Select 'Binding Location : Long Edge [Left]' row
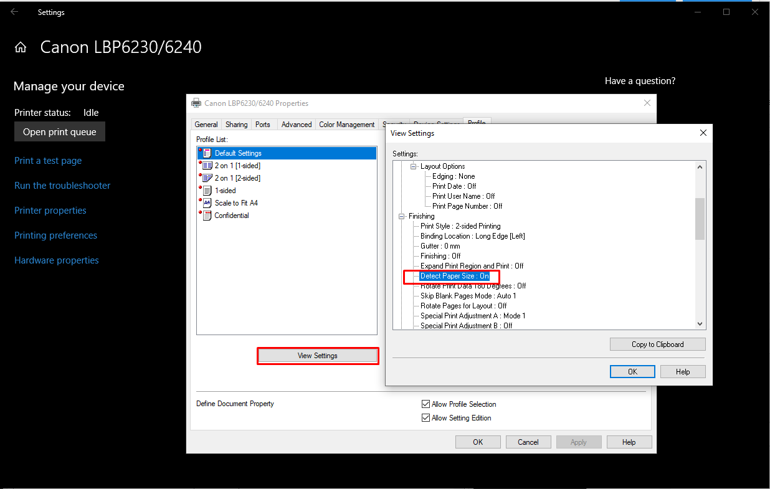Viewport: 770px width, 489px height. (x=473, y=236)
